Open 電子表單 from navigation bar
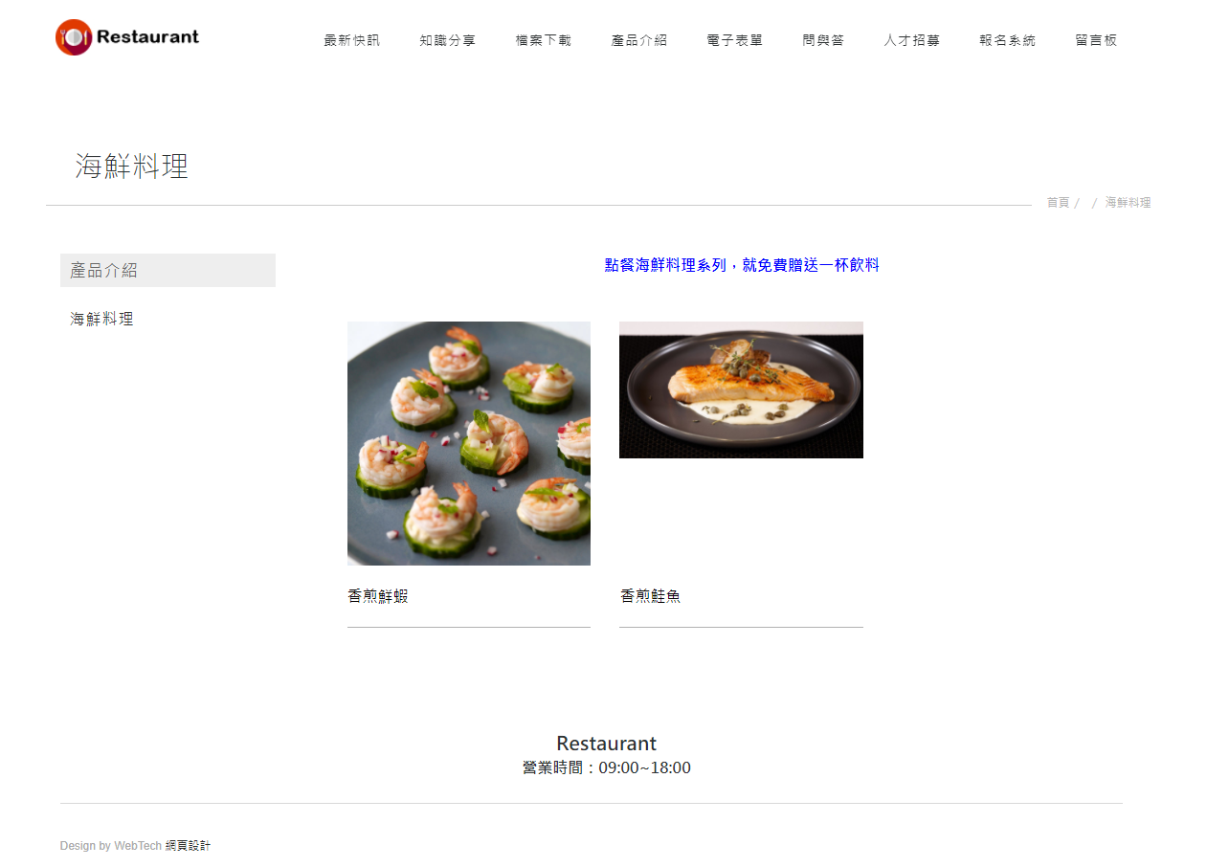 735,40
